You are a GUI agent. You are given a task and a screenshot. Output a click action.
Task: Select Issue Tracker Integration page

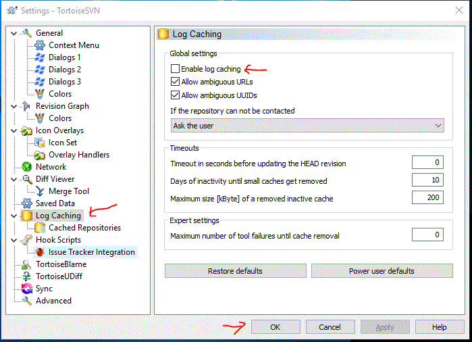[92, 252]
